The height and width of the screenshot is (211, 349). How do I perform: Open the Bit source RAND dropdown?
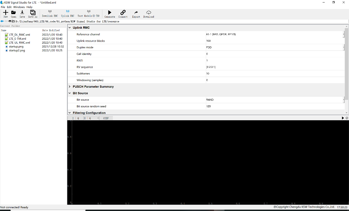coord(275,100)
